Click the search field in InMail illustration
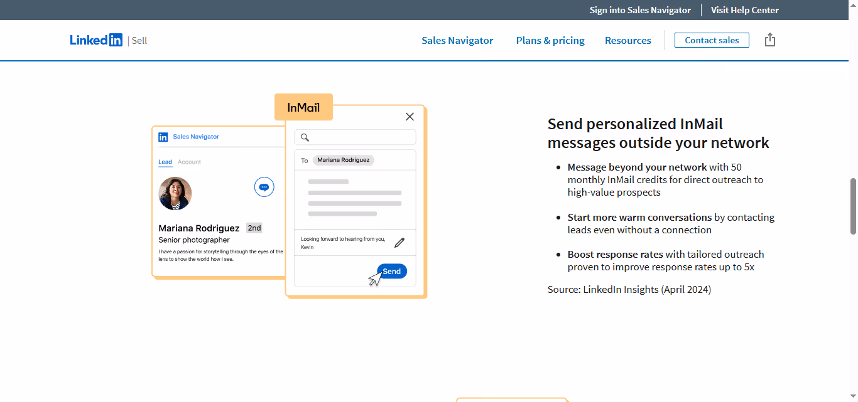This screenshot has width=858, height=402. pos(355,137)
